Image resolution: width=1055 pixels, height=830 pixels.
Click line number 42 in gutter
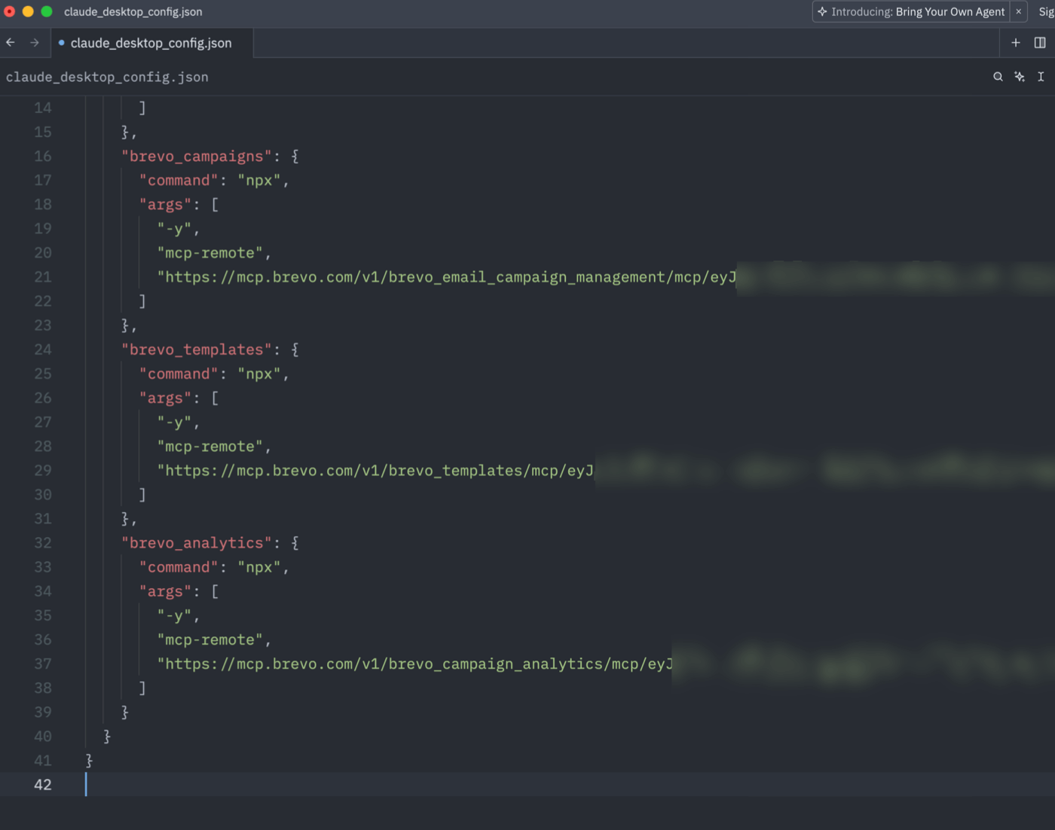point(43,785)
